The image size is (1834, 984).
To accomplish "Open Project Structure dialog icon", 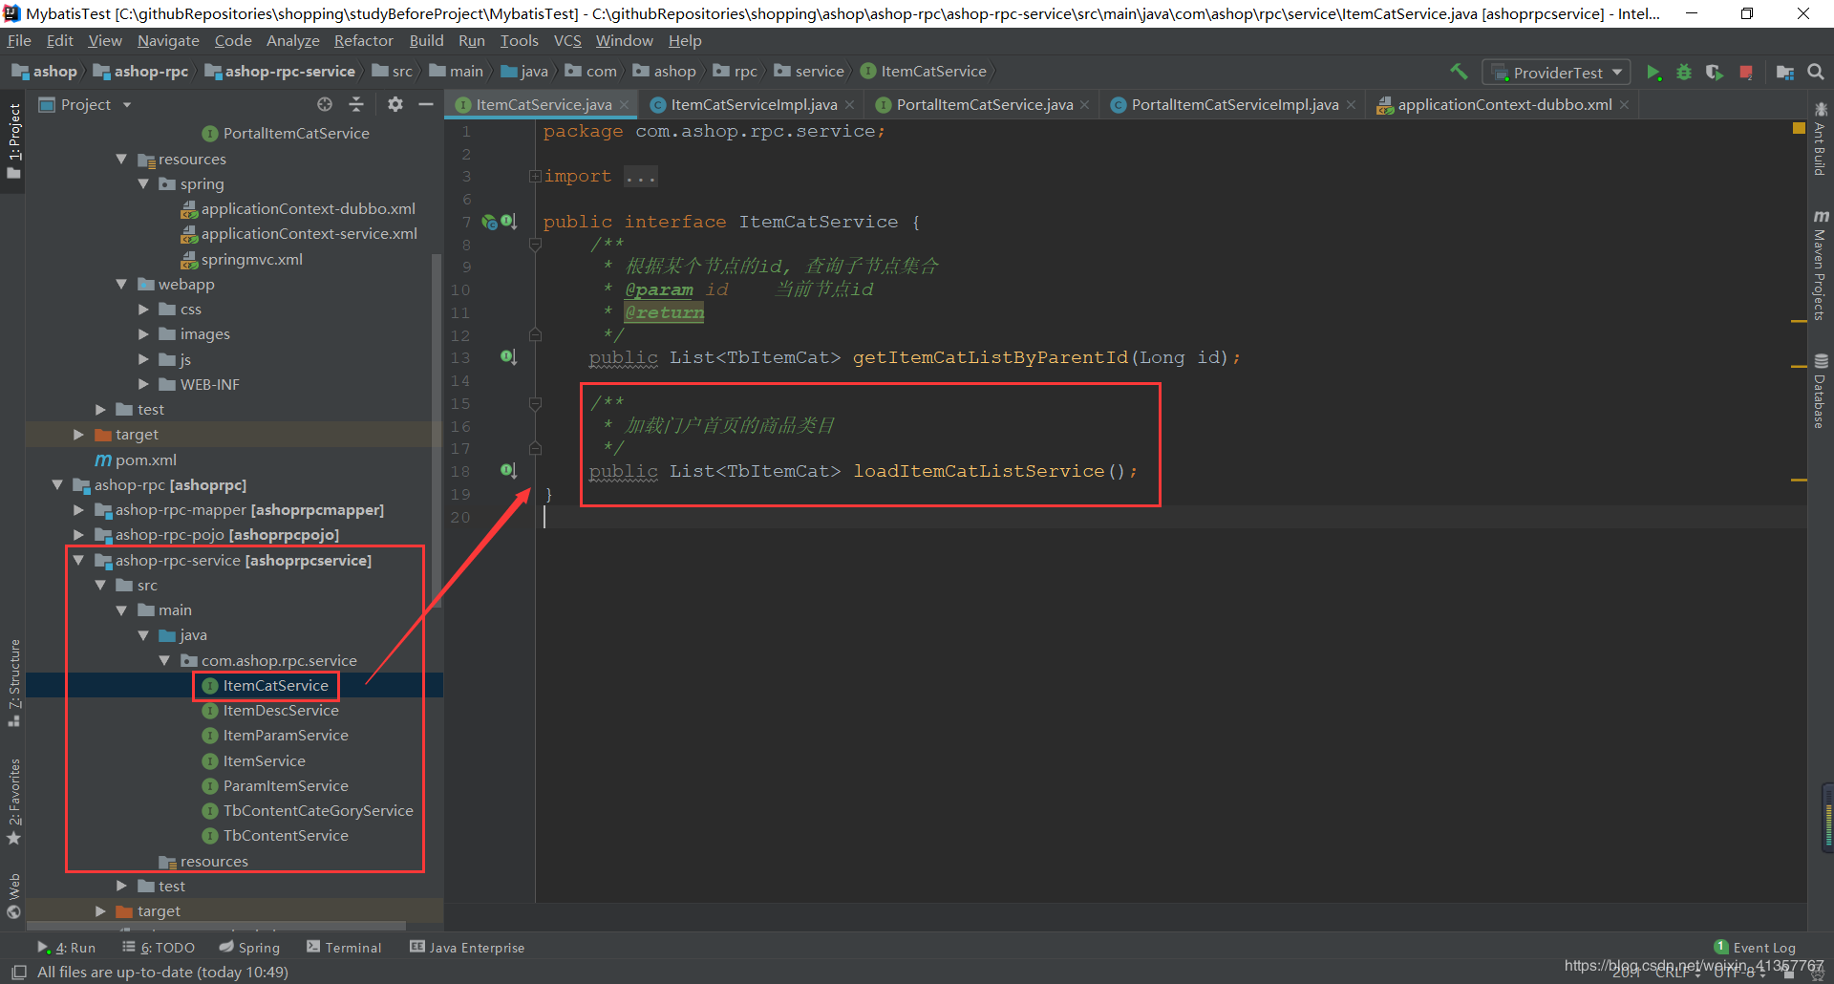I will tap(1784, 73).
